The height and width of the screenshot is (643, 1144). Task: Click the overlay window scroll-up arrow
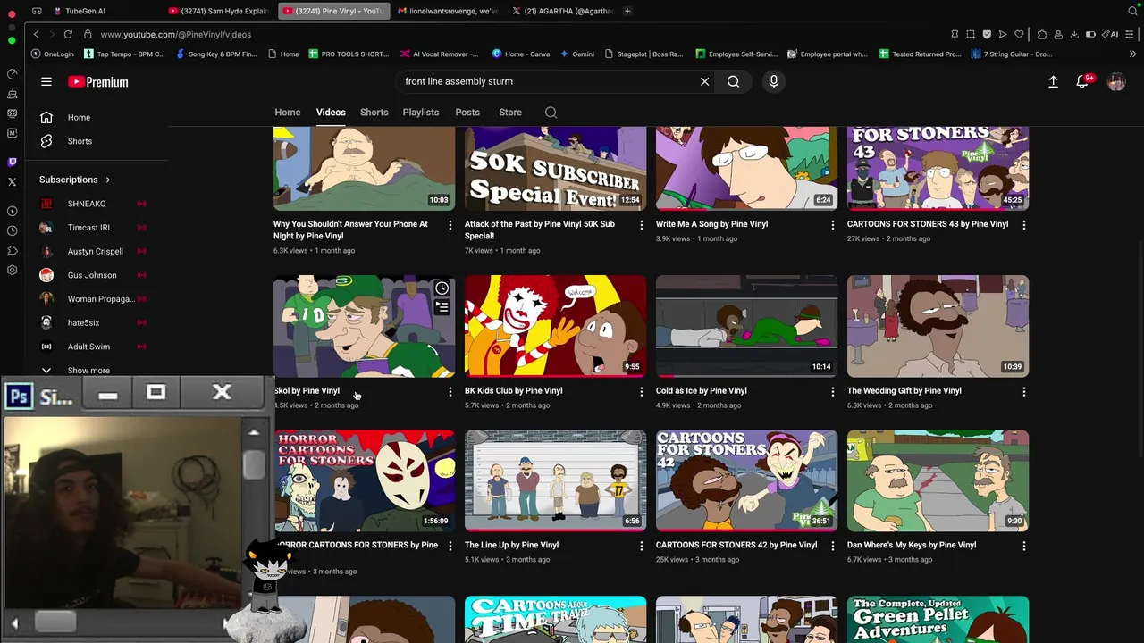tap(254, 432)
